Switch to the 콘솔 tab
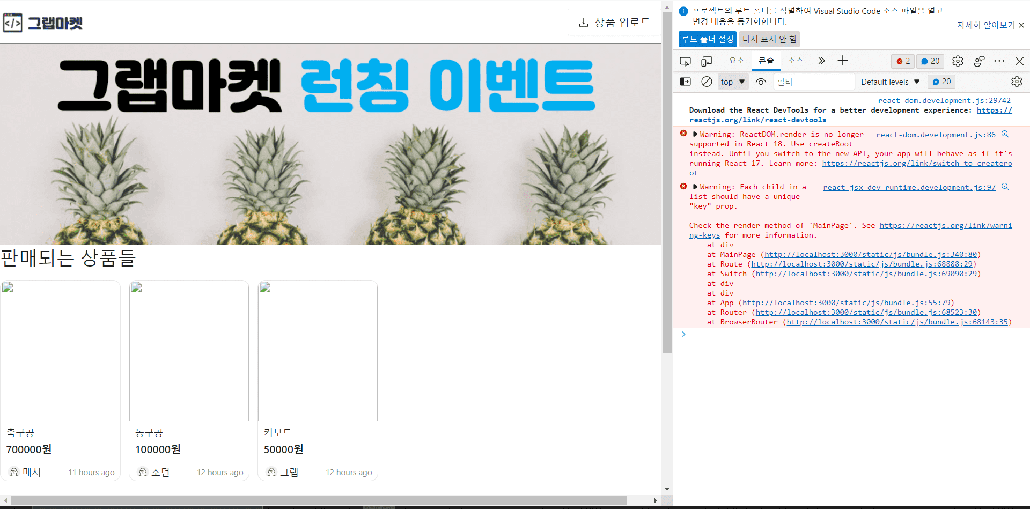 pos(766,61)
